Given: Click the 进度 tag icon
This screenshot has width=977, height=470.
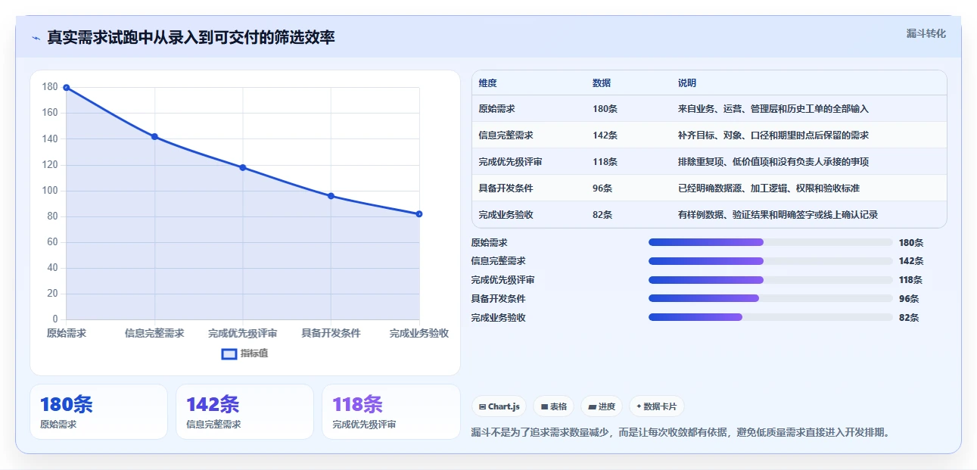Looking at the screenshot, I should pos(593,406).
